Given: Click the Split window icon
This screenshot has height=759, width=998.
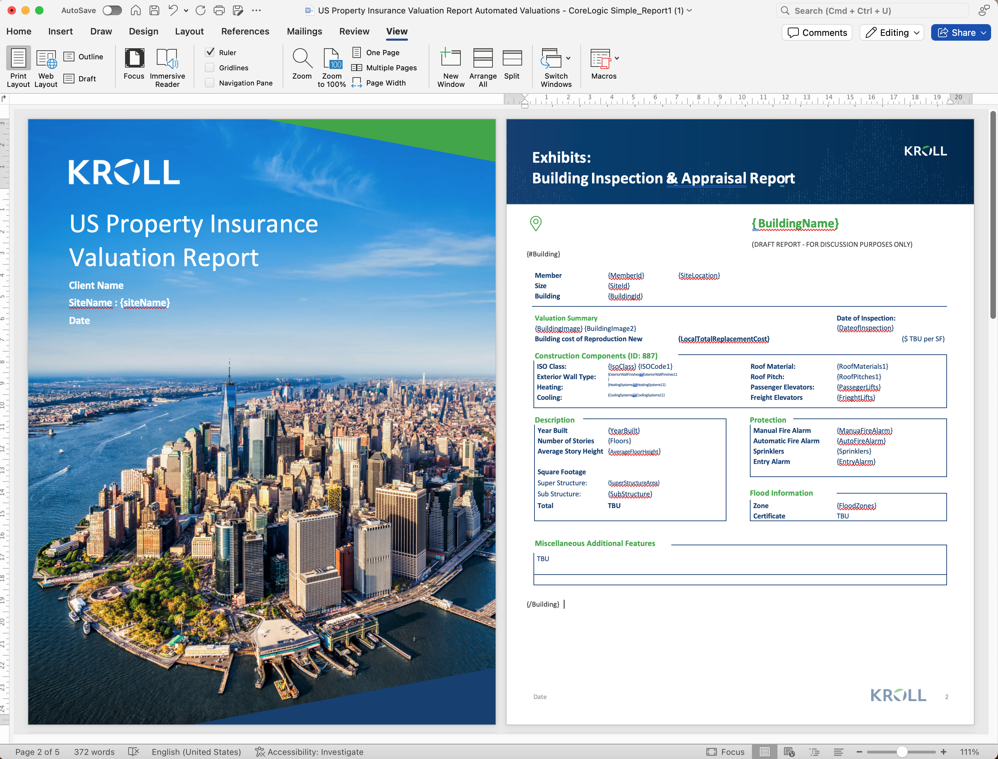Looking at the screenshot, I should point(512,59).
